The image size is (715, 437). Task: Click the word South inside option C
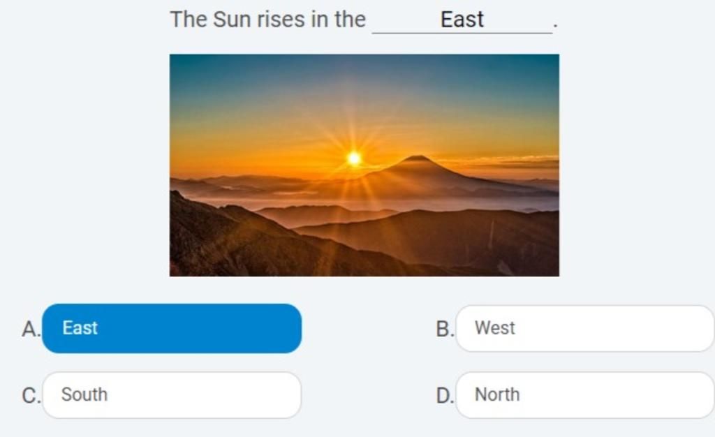[84, 394]
